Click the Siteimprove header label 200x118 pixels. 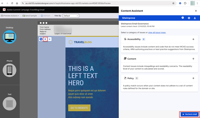pyautogui.click(x=129, y=18)
